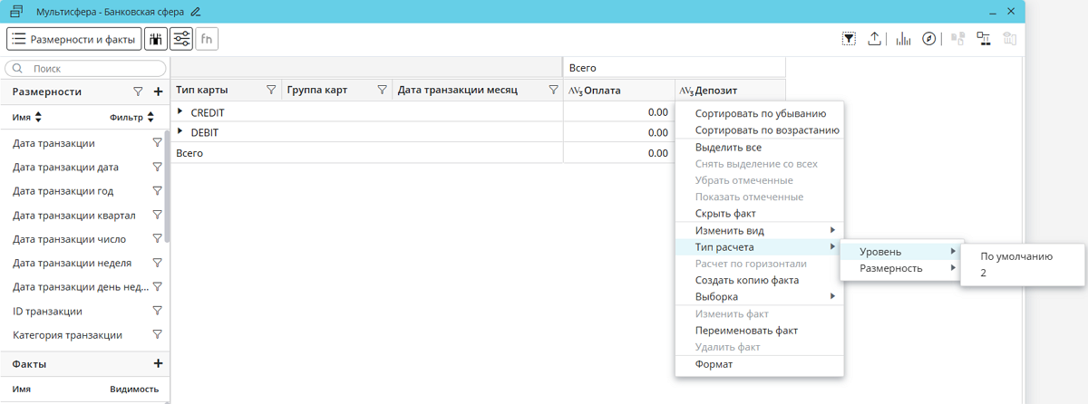The height and width of the screenshot is (404, 1088).
Task: Click the pencil icon to rename multisphere
Action: pyautogui.click(x=196, y=12)
